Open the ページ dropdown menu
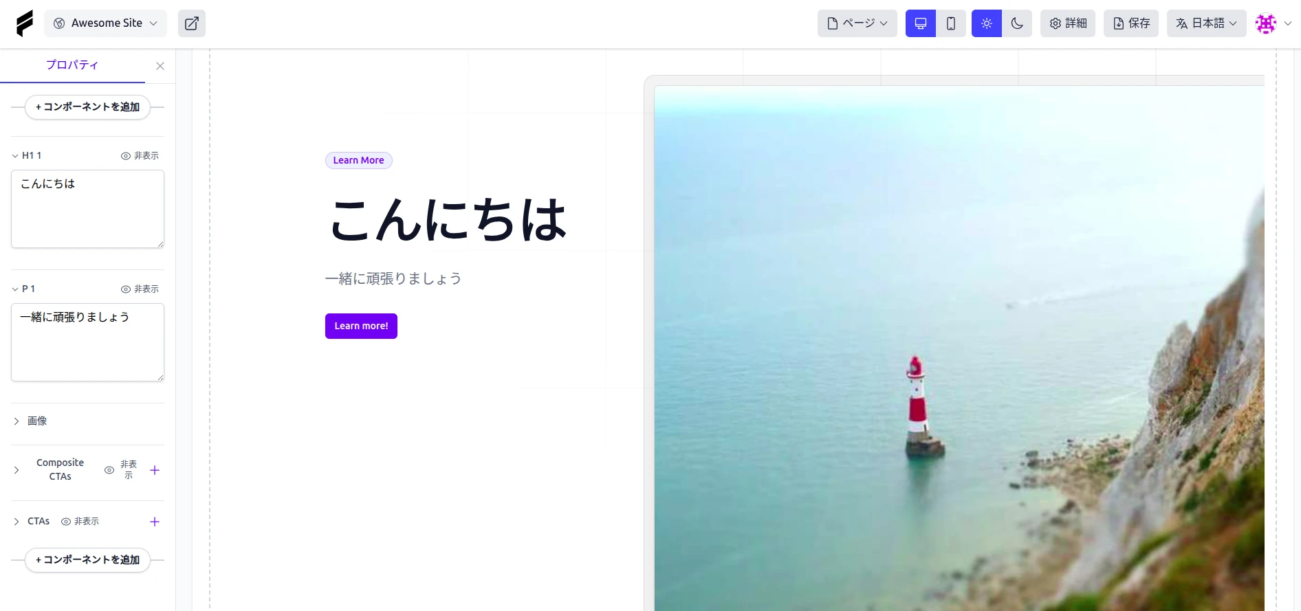The image size is (1301, 611). [857, 23]
